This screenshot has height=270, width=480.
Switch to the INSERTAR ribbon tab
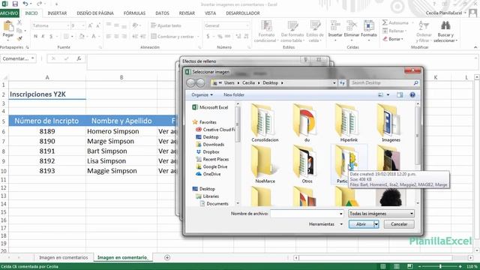pos(57,13)
